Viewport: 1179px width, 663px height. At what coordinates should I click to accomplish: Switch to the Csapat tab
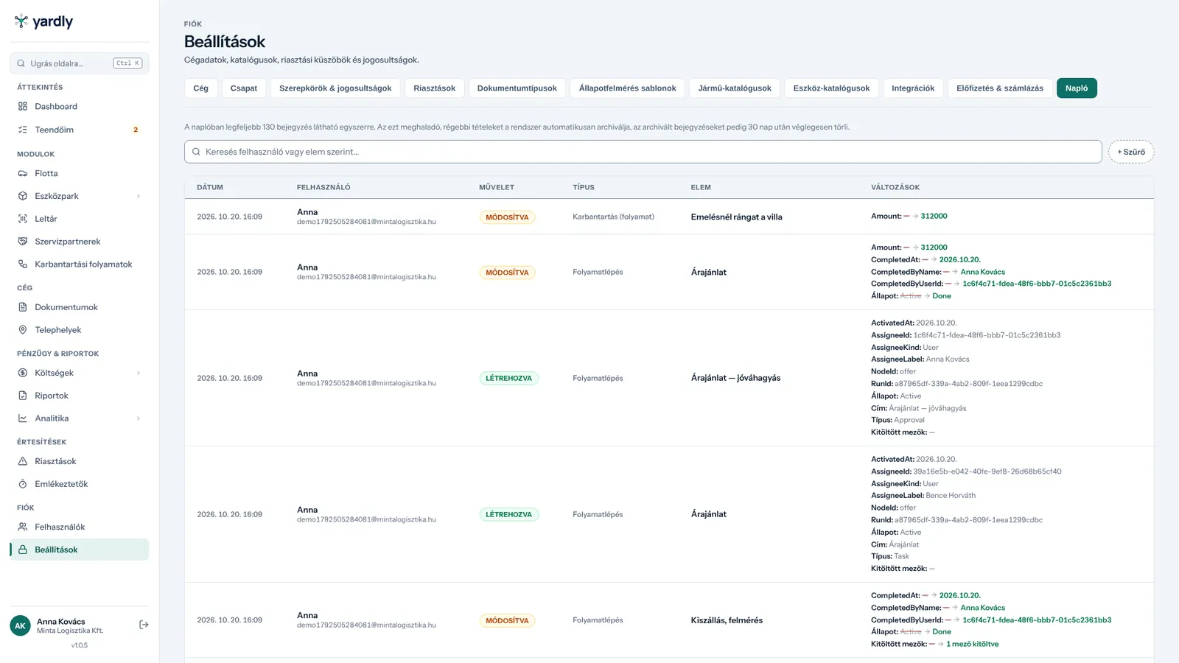point(244,88)
